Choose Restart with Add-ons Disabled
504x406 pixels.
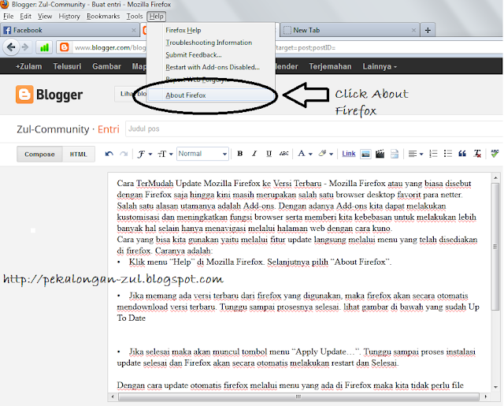point(213,67)
